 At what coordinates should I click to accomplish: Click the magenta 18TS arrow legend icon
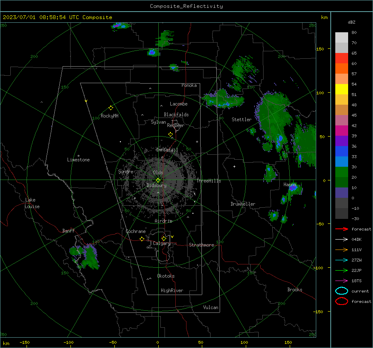tap(342, 281)
